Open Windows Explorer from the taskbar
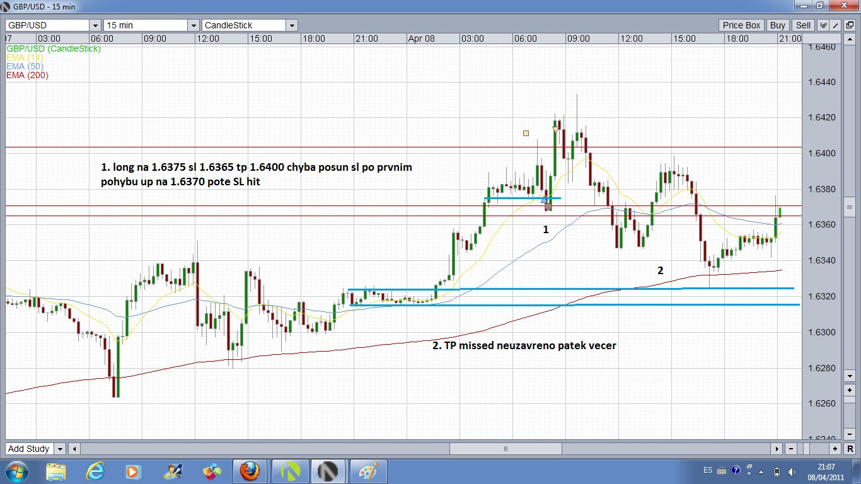The image size is (861, 484). pyautogui.click(x=56, y=471)
